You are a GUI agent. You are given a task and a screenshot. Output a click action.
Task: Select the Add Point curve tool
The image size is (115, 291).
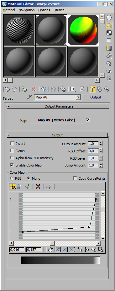click(28, 187)
